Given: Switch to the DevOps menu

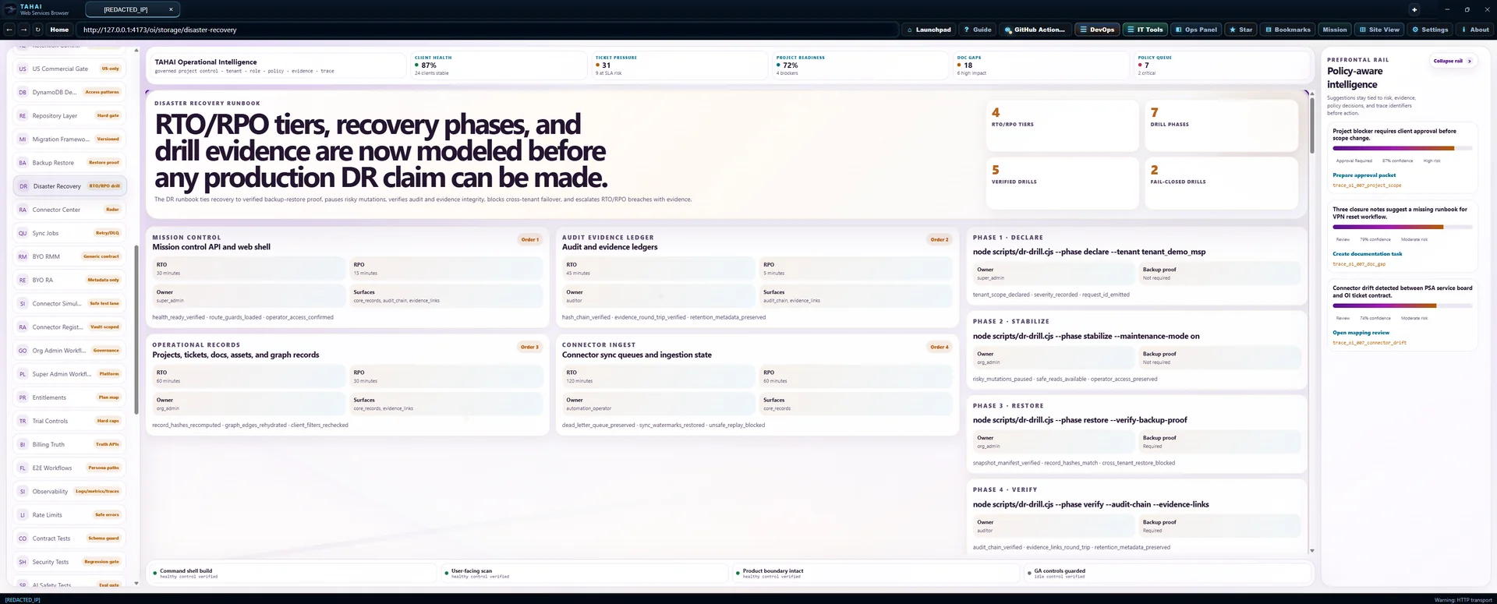Looking at the screenshot, I should pyautogui.click(x=1096, y=30).
